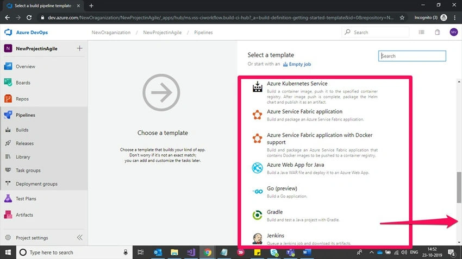Choose the Gradle template title
This screenshot has width=462, height=259.
(274, 212)
